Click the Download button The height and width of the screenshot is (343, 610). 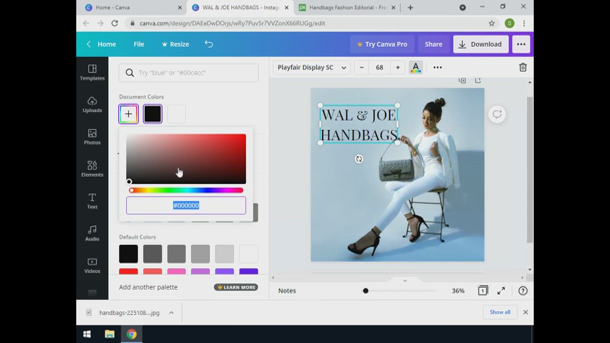point(480,44)
